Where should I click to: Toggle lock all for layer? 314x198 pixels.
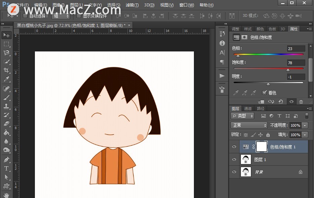(x=268, y=135)
